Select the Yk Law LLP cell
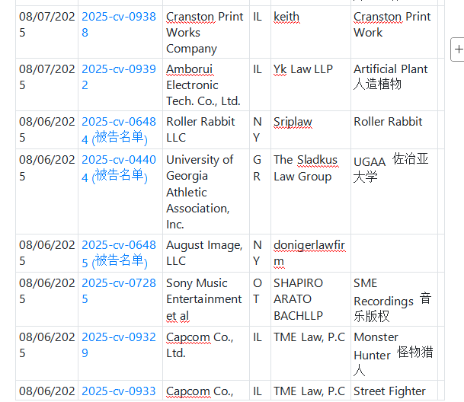 tap(311, 85)
